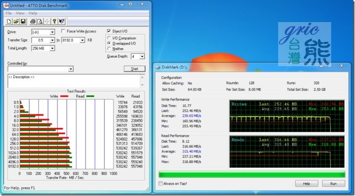Expand the Queue Depth dropdown

pos(142,57)
